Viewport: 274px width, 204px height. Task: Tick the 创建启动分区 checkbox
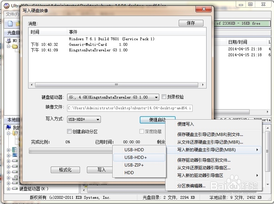coord(70,131)
